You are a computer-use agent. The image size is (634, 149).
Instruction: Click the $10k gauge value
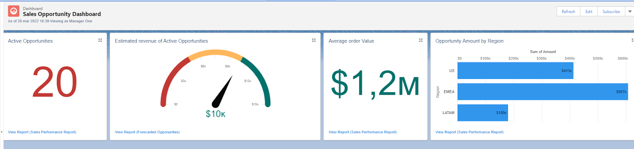pyautogui.click(x=216, y=114)
